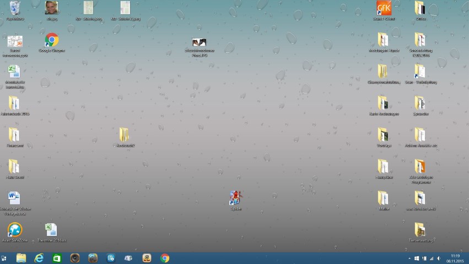469x264 pixels.
Task: Open the Spider solitaire shortcut
Action: [236, 199]
